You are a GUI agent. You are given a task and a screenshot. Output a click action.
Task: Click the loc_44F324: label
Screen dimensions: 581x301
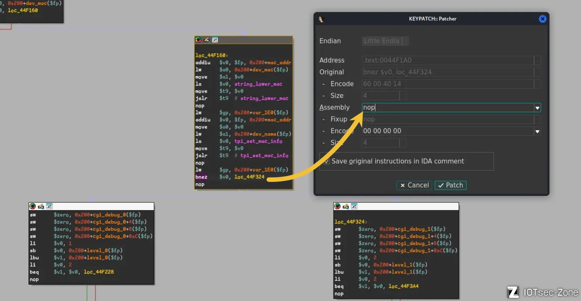point(351,222)
